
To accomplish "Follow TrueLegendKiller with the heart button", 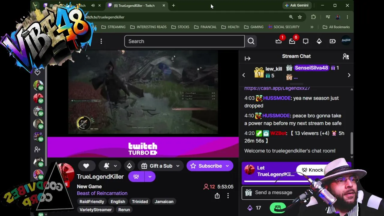I will (86, 166).
